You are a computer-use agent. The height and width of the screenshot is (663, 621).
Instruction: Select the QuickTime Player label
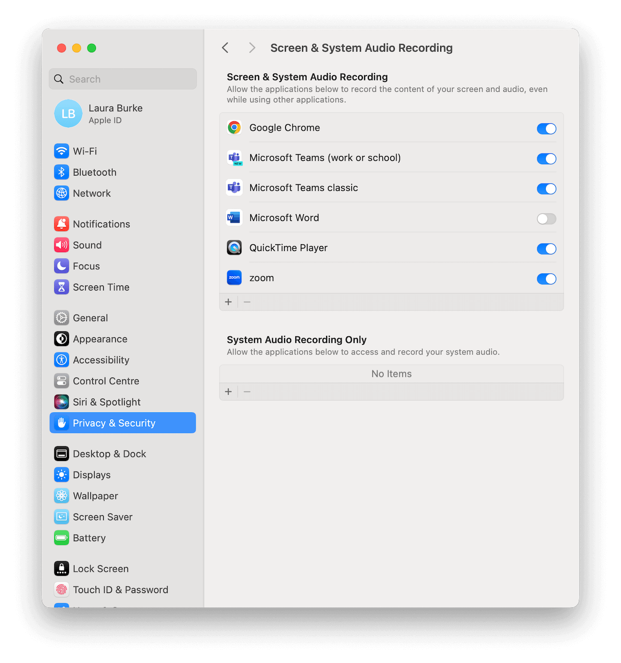(288, 248)
